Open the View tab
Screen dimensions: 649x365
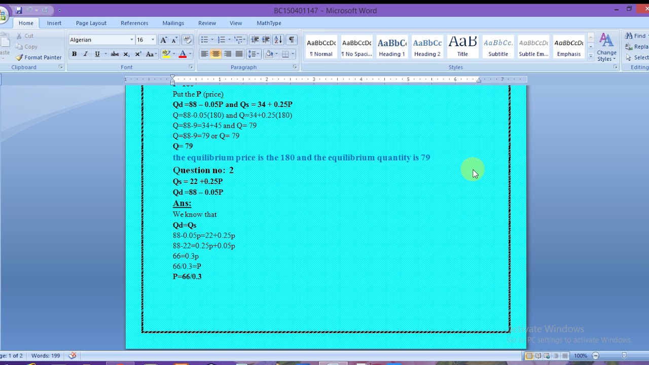point(236,23)
